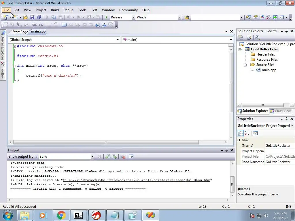Viewport: 295px width, 221px height.
Task: Toggle word wrap in Output window
Action: coord(131,157)
